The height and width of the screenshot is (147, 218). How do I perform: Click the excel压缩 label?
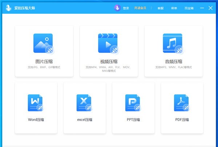click(85, 120)
